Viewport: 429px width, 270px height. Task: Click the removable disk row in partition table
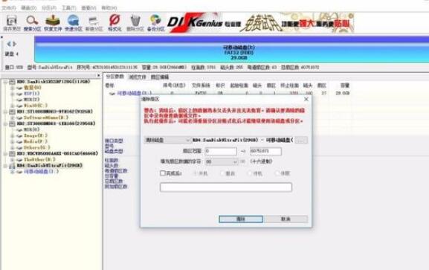228,93
